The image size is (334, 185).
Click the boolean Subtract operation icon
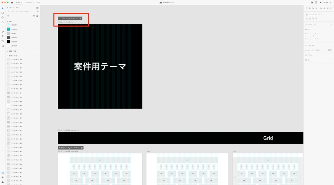tap(310, 19)
